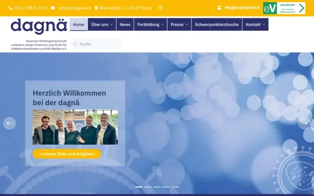314x196 pixels.
Task: Click the magnifier icon in the search box
Action: click(x=75, y=44)
